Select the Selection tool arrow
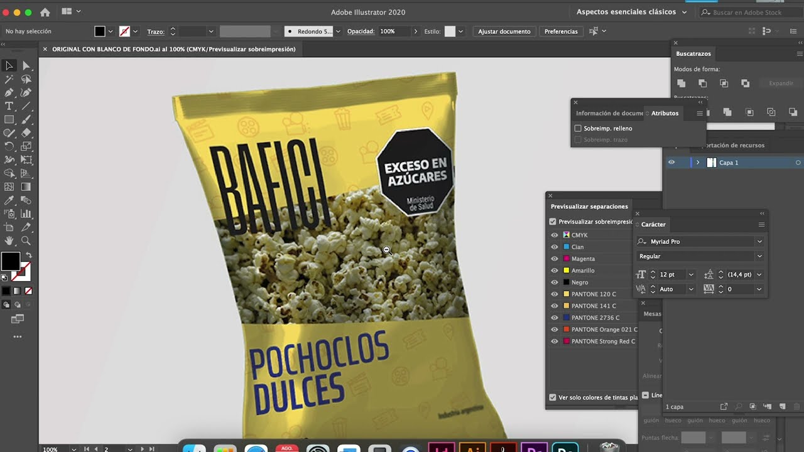804x452 pixels. pos(9,65)
